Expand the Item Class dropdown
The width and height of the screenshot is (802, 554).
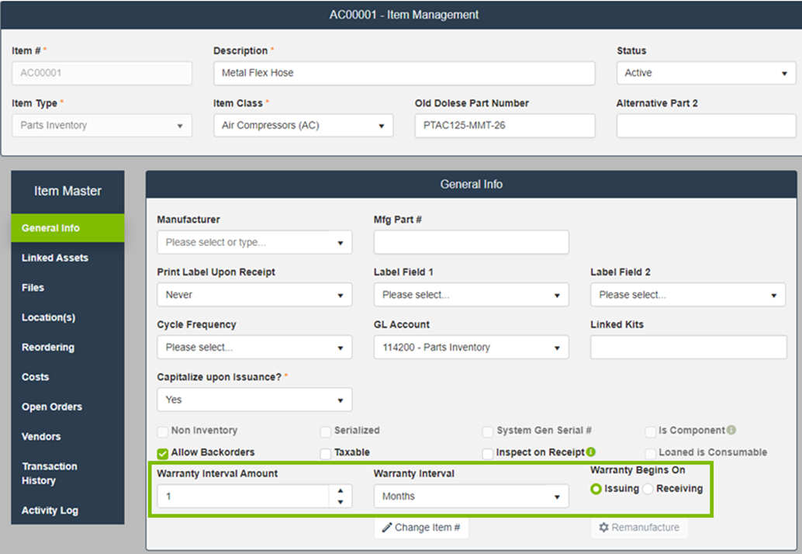302,126
